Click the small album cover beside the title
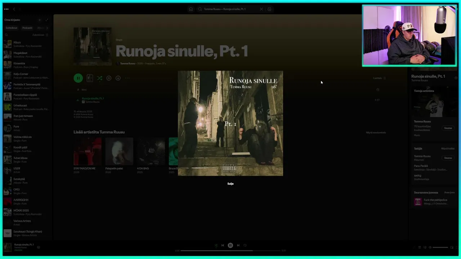 coord(93,46)
